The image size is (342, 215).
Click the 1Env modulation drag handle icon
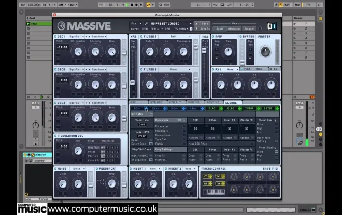(x=146, y=108)
